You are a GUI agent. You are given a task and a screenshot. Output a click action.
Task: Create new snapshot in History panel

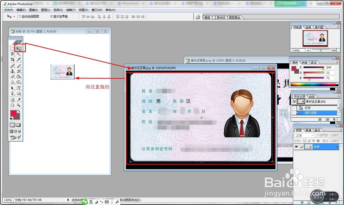point(327,119)
